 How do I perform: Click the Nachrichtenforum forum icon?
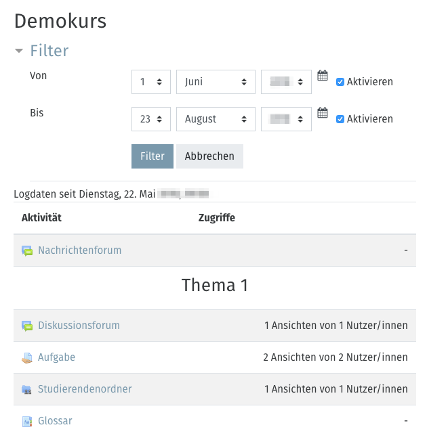coord(27,250)
